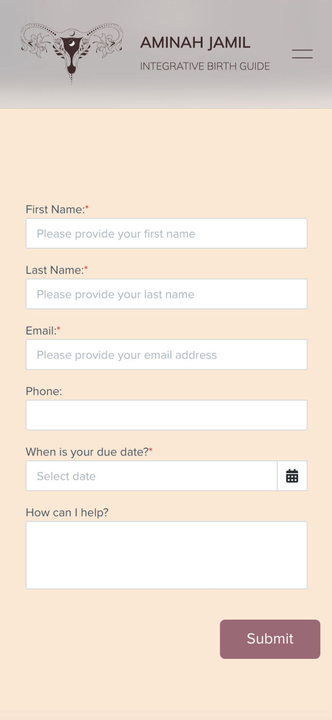Open the hamburger navigation menu
Image resolution: width=332 pixels, height=720 pixels.
[x=302, y=54]
